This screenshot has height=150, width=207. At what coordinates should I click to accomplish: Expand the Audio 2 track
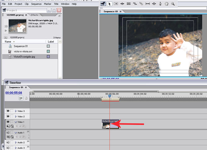click(16, 143)
